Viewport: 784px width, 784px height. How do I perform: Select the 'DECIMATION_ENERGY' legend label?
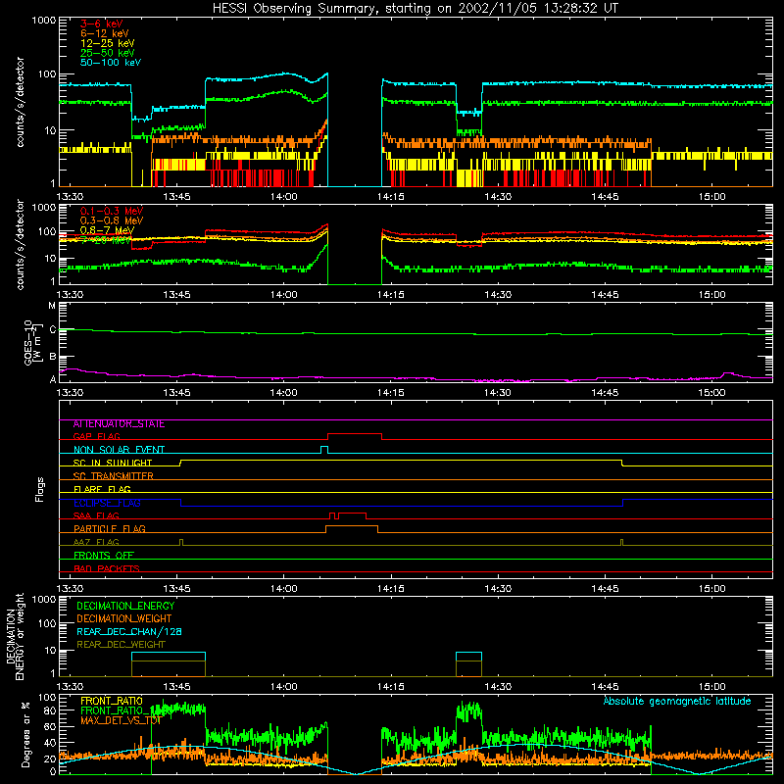click(x=125, y=606)
